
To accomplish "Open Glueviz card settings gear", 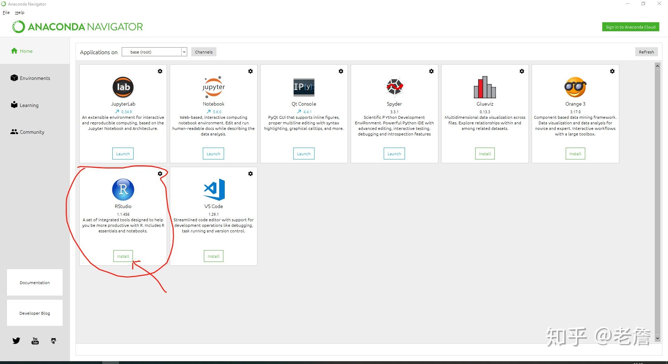I will 522,71.
